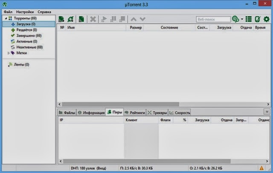Sort by № column header
The image size is (273, 173).
pos(62,27)
